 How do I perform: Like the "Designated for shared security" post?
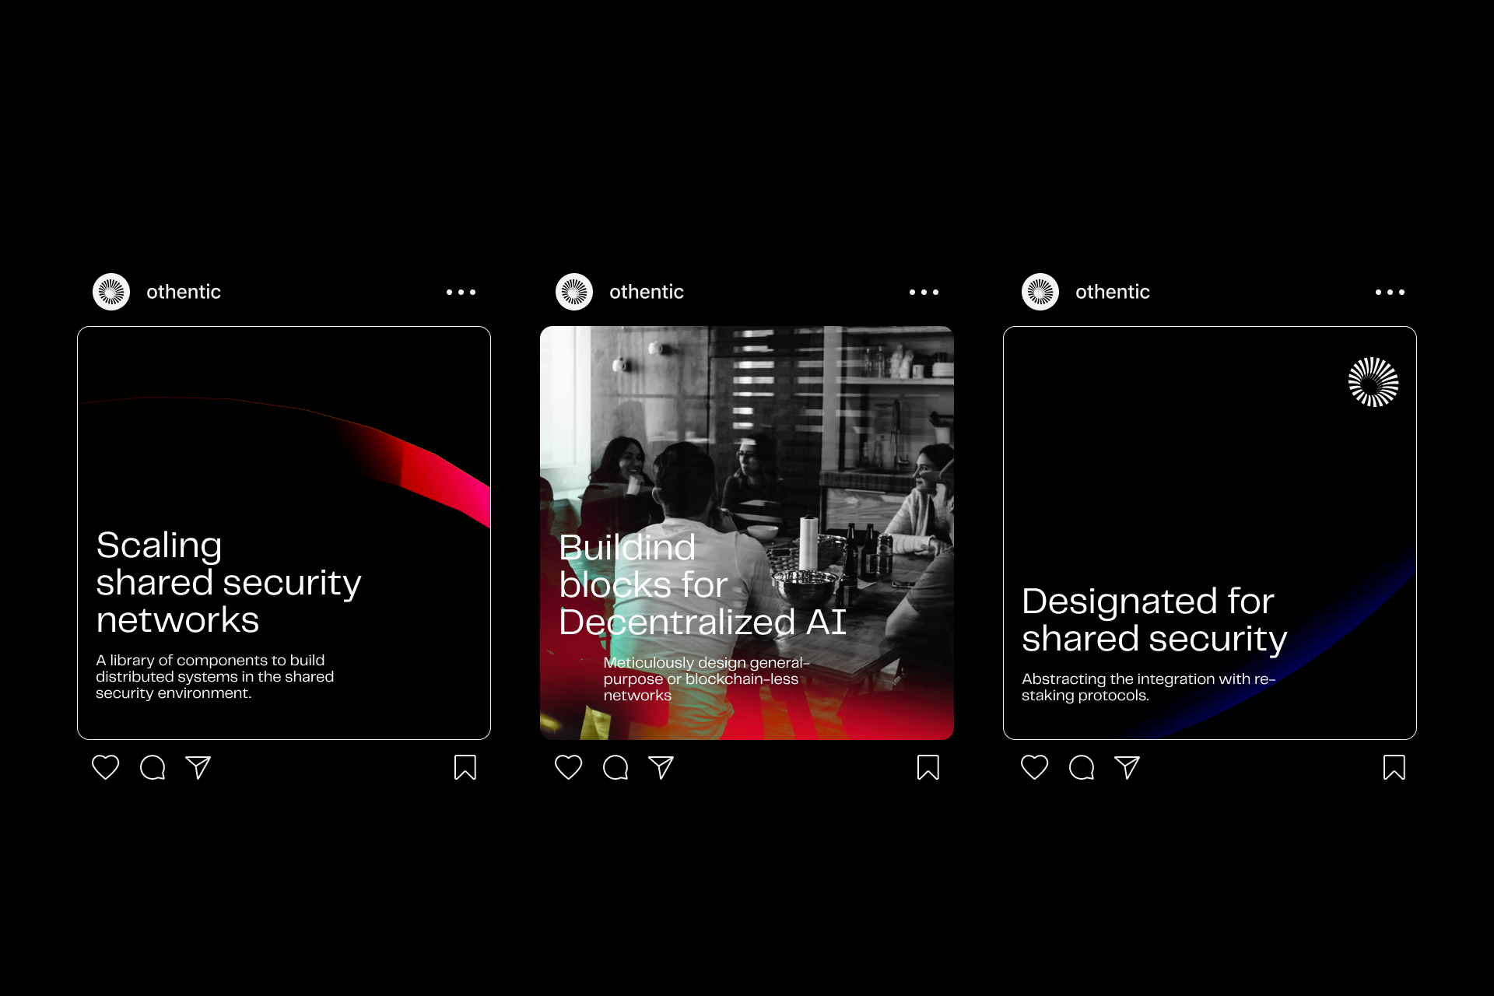[1035, 767]
